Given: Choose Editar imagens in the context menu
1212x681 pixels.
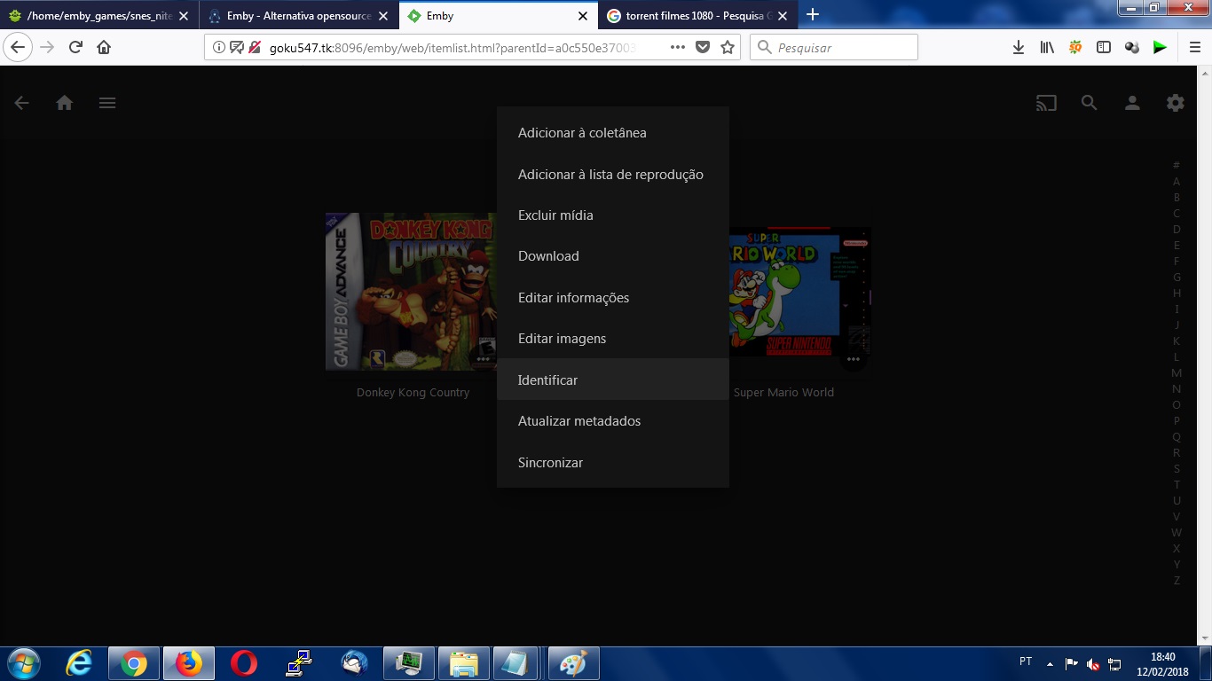Looking at the screenshot, I should (562, 339).
